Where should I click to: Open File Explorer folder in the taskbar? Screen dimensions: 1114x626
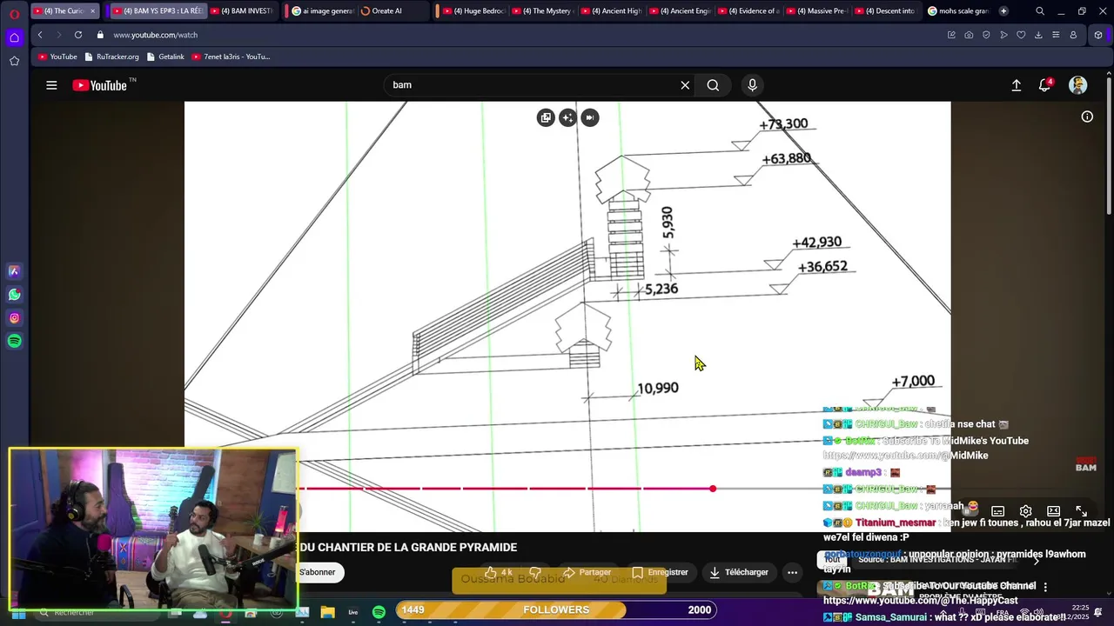(327, 612)
